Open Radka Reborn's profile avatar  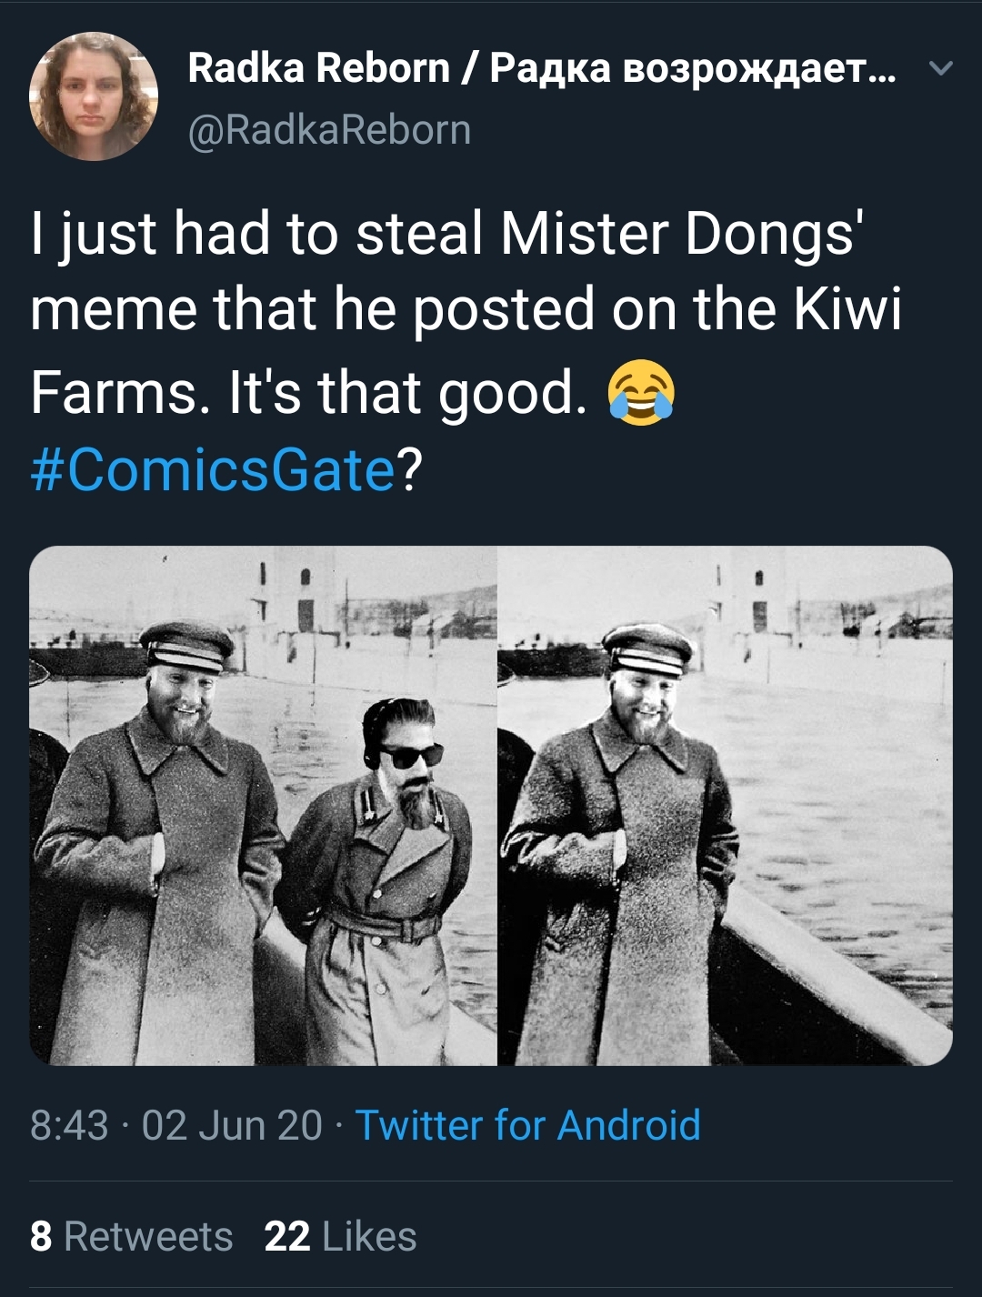click(94, 96)
